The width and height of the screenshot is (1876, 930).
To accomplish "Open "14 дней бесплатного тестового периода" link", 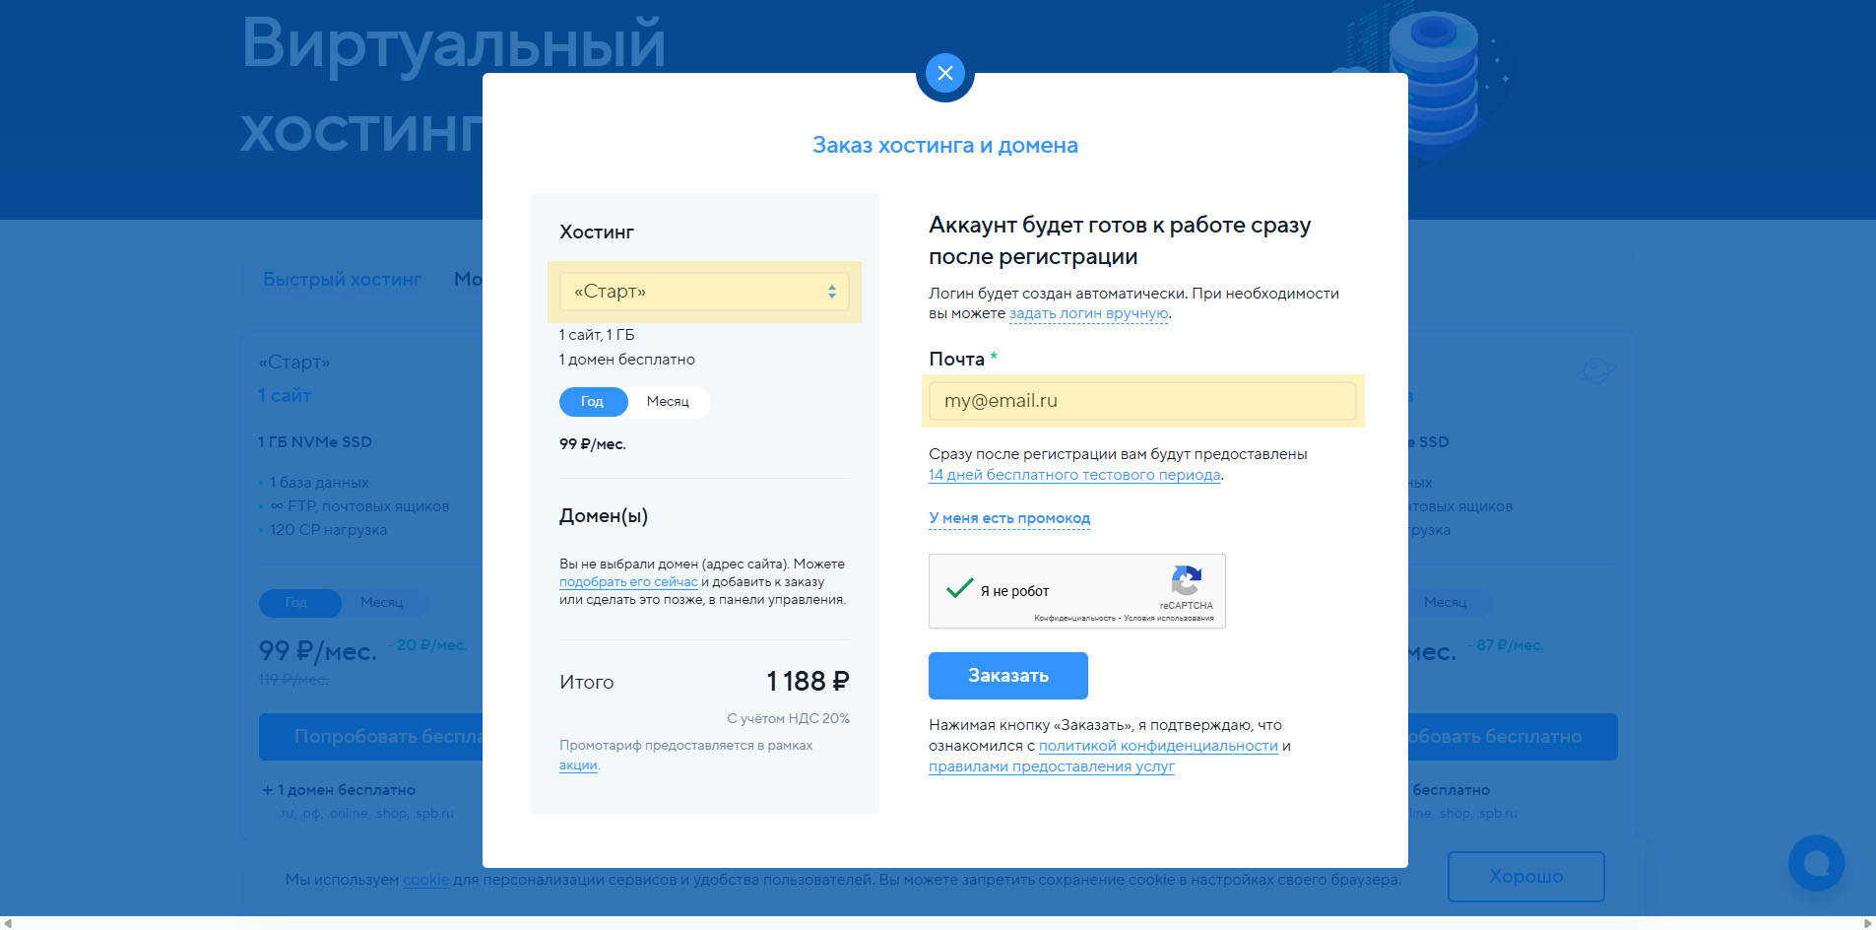I will coord(1074,475).
